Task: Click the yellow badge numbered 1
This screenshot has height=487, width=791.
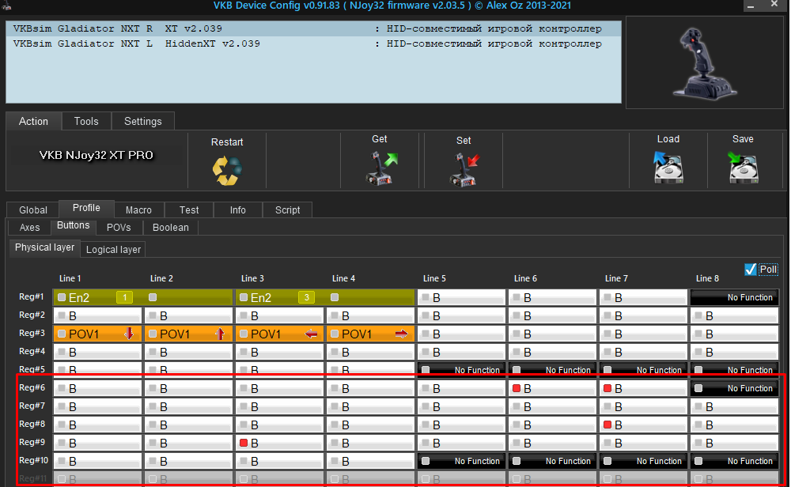Action: click(x=125, y=297)
